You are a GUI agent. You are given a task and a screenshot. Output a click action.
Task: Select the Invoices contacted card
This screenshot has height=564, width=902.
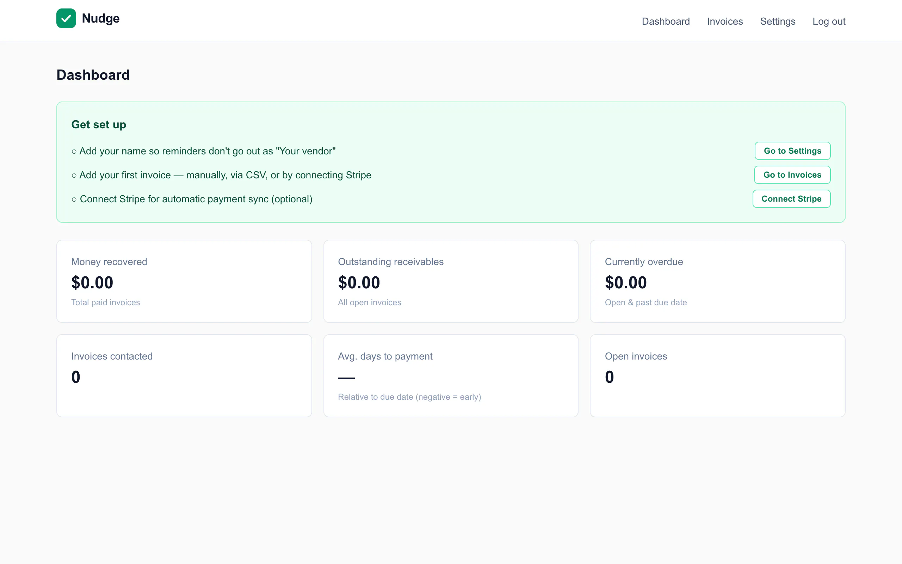coord(184,376)
